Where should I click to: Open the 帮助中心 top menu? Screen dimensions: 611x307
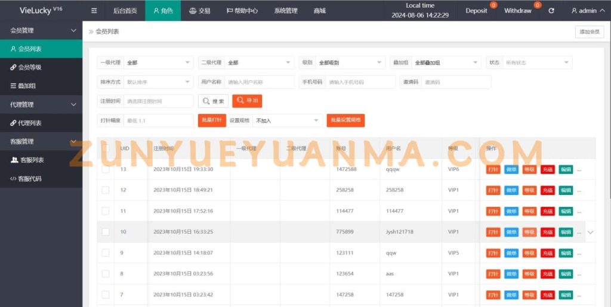242,11
